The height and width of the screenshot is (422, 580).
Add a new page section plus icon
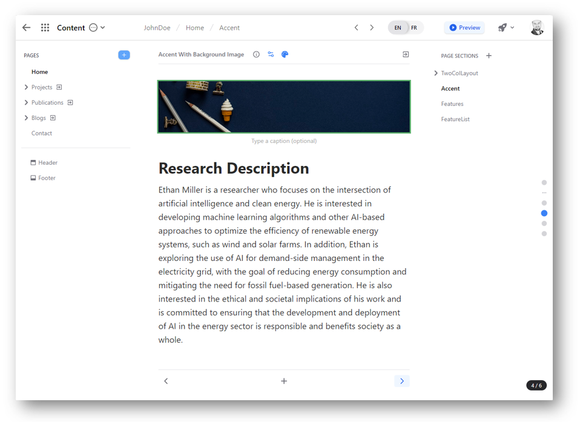(489, 56)
